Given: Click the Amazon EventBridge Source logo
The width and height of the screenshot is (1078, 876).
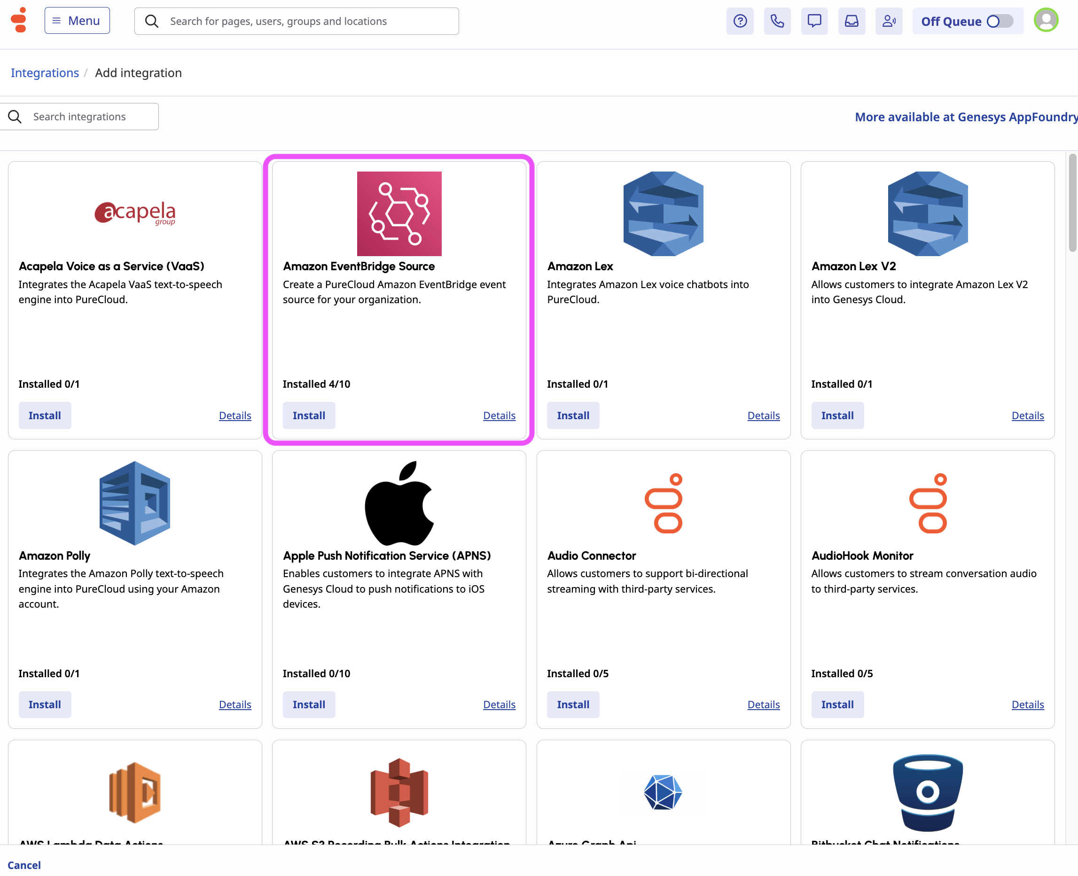Looking at the screenshot, I should click(399, 213).
